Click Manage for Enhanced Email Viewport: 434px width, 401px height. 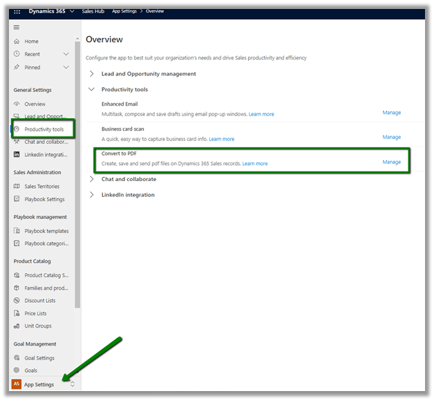pyautogui.click(x=392, y=113)
